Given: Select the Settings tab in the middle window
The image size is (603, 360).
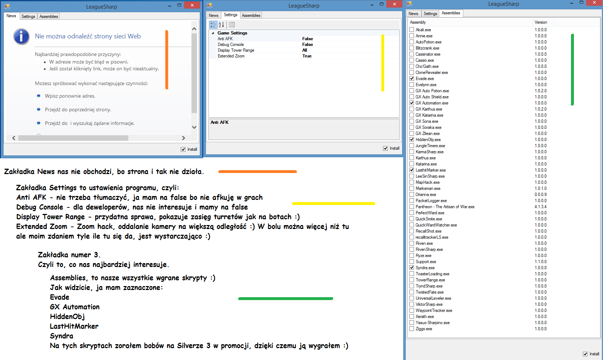Looking at the screenshot, I should (230, 15).
